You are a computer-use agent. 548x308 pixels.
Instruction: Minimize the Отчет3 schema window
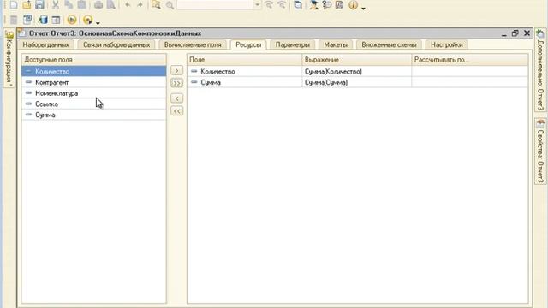pyautogui.click(x=503, y=34)
